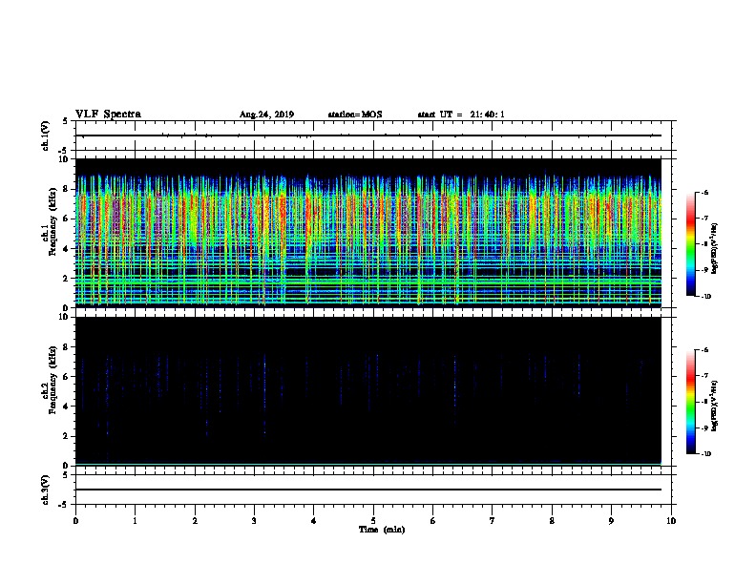This screenshot has width=756, height=584.
Task: Click the "-10" value on ch.2 colorbar
Action: pos(705,454)
